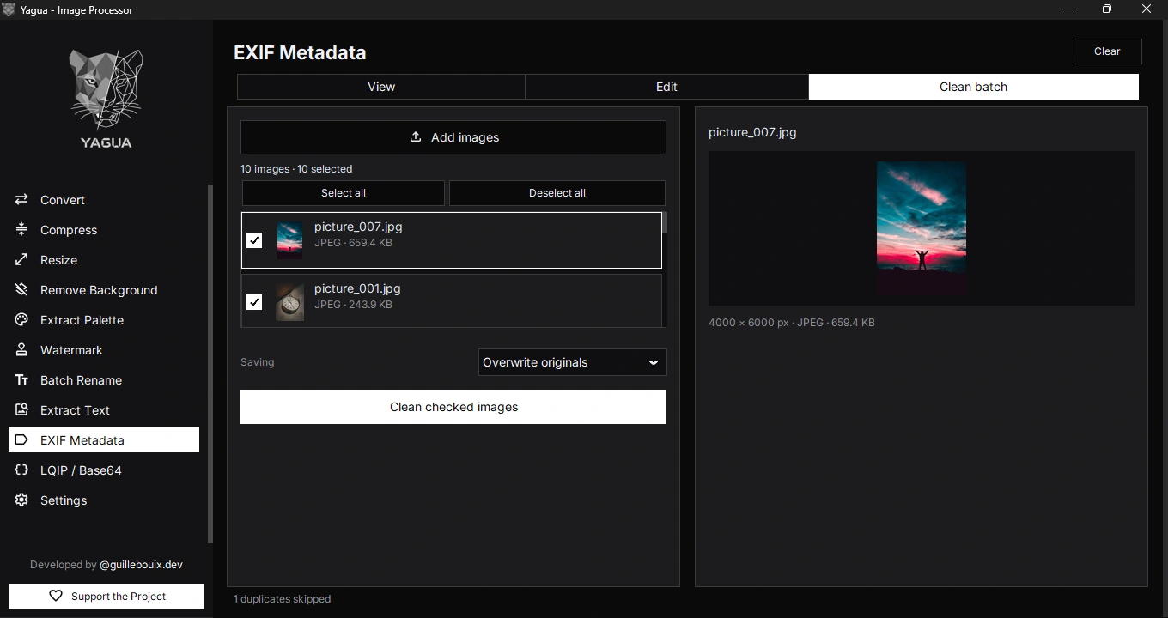The height and width of the screenshot is (618, 1168).
Task: Click the Extract Text icon
Action: (x=21, y=410)
